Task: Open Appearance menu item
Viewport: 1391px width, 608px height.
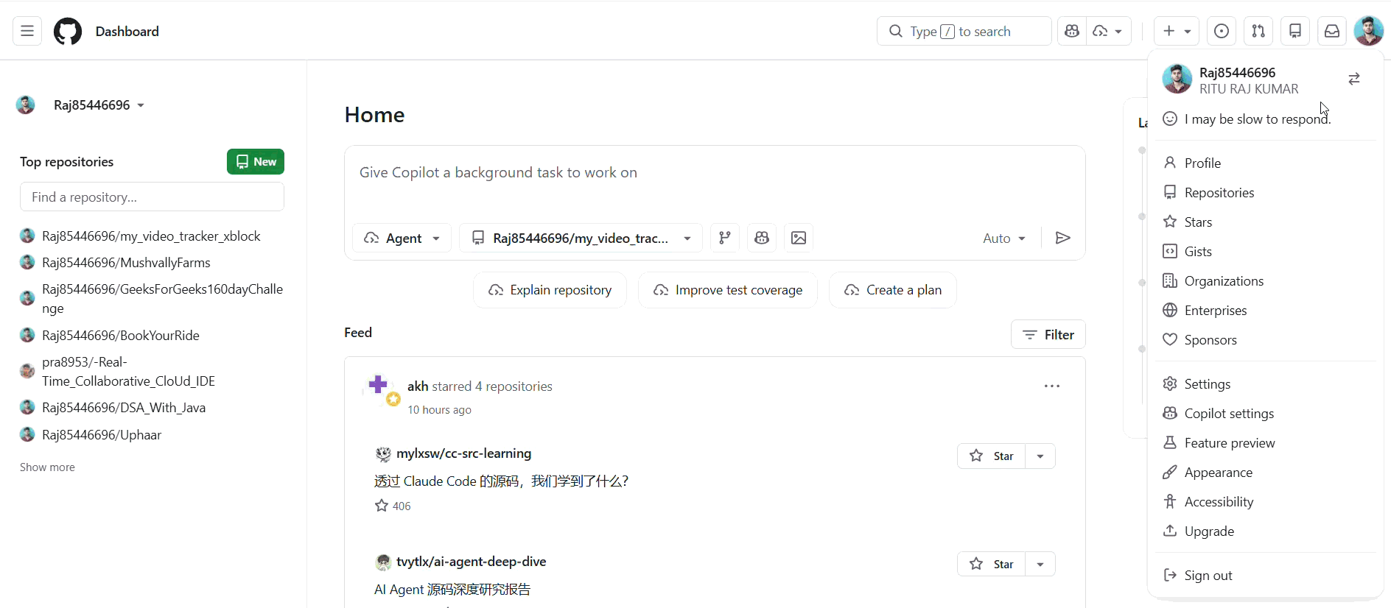Action: [x=1265, y=472]
